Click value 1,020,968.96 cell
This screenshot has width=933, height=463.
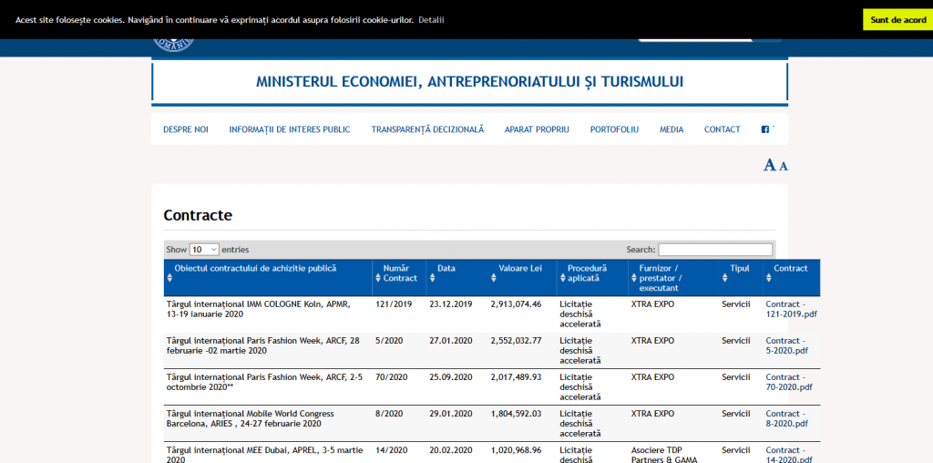pyautogui.click(x=516, y=450)
